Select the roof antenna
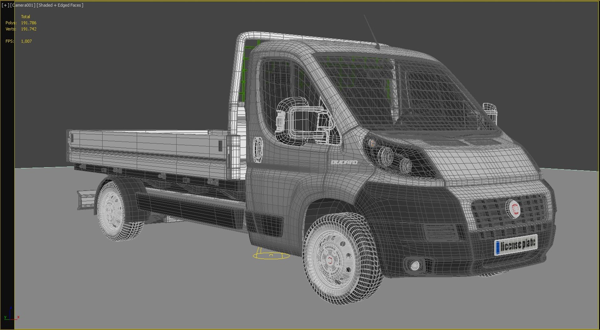 coord(372,32)
